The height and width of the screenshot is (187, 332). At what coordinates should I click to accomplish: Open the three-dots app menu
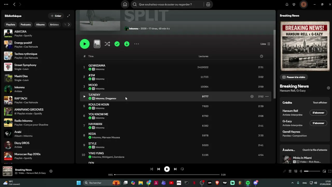coord(6,4)
